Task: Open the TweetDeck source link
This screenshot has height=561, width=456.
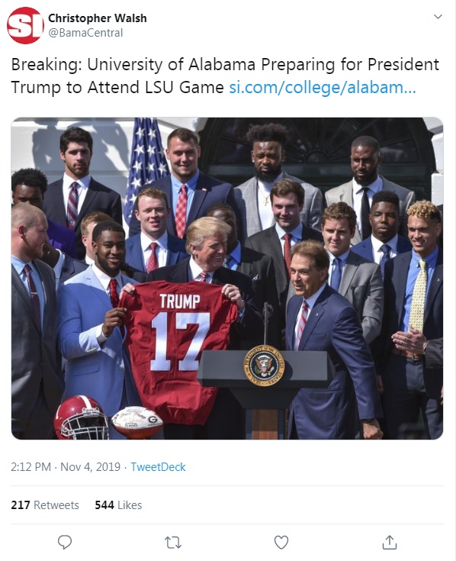Action: [158, 467]
